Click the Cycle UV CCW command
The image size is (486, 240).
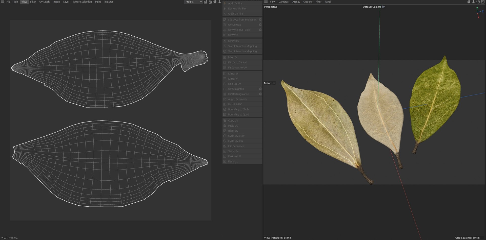(242, 136)
